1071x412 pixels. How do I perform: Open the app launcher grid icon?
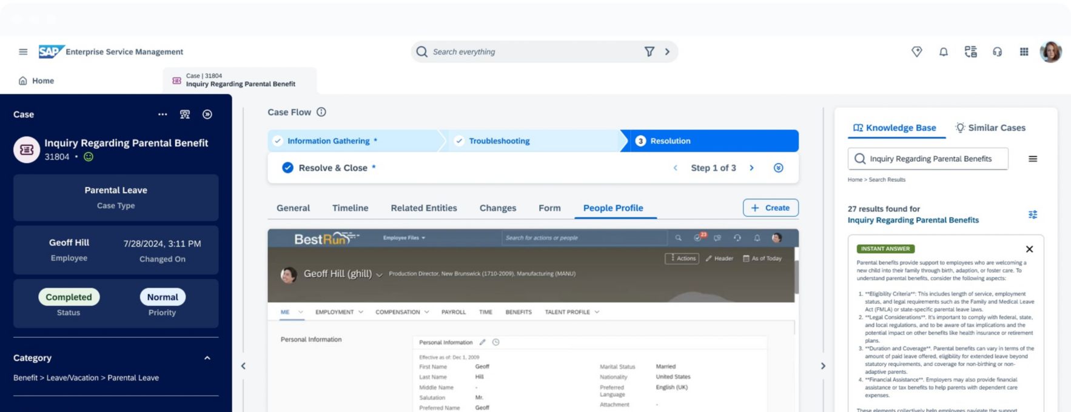pyautogui.click(x=1024, y=52)
